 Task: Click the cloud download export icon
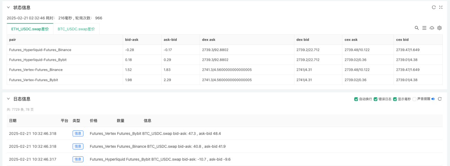432,28
